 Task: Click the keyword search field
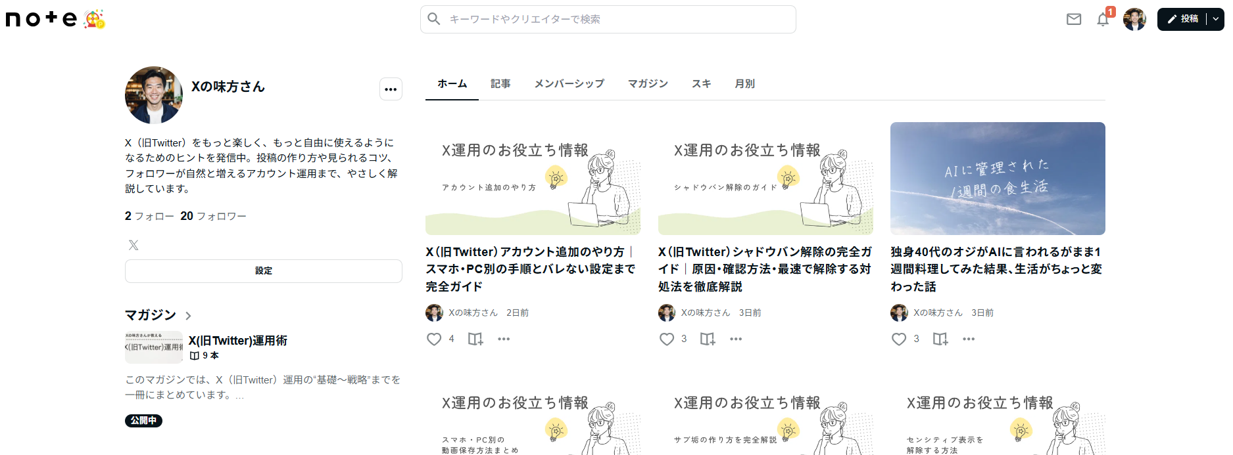tap(608, 19)
